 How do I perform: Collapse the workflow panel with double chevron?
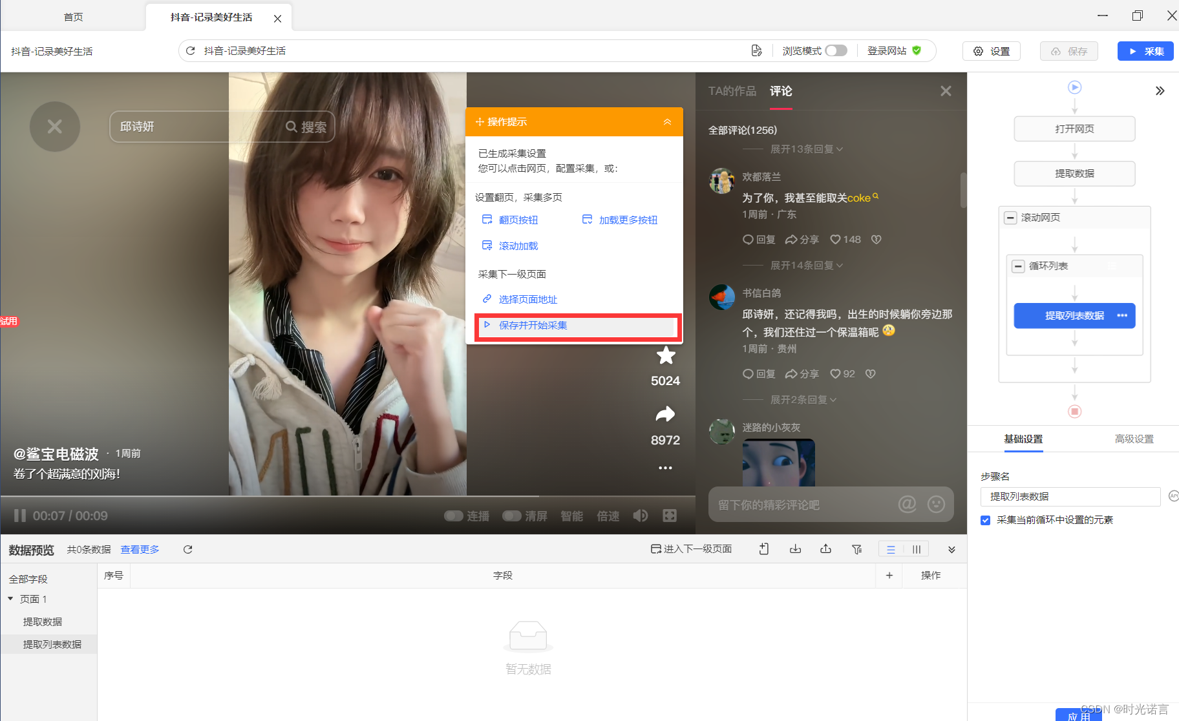pos(1160,90)
